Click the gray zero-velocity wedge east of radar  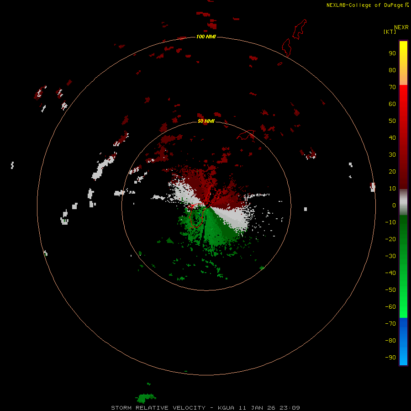pyautogui.click(x=233, y=217)
